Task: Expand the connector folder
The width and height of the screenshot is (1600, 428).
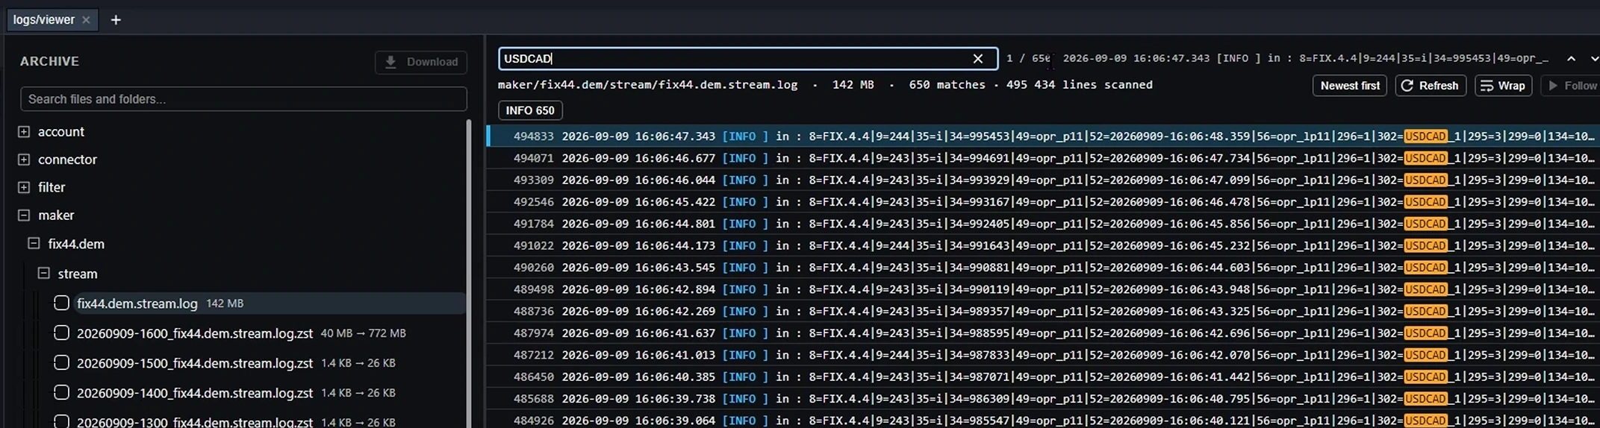Action: pyautogui.click(x=24, y=160)
